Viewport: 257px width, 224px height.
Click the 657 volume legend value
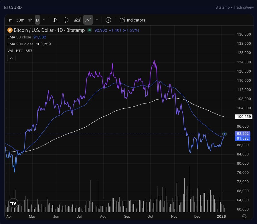[x=29, y=51]
